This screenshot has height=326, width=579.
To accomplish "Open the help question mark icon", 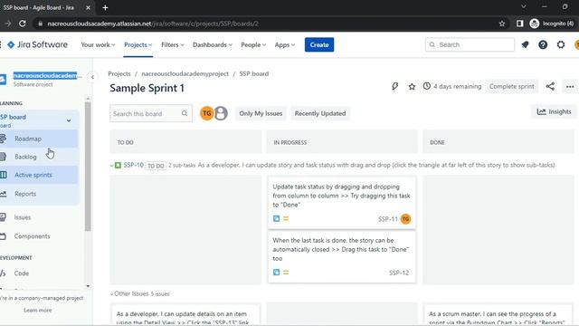I will pos(543,44).
